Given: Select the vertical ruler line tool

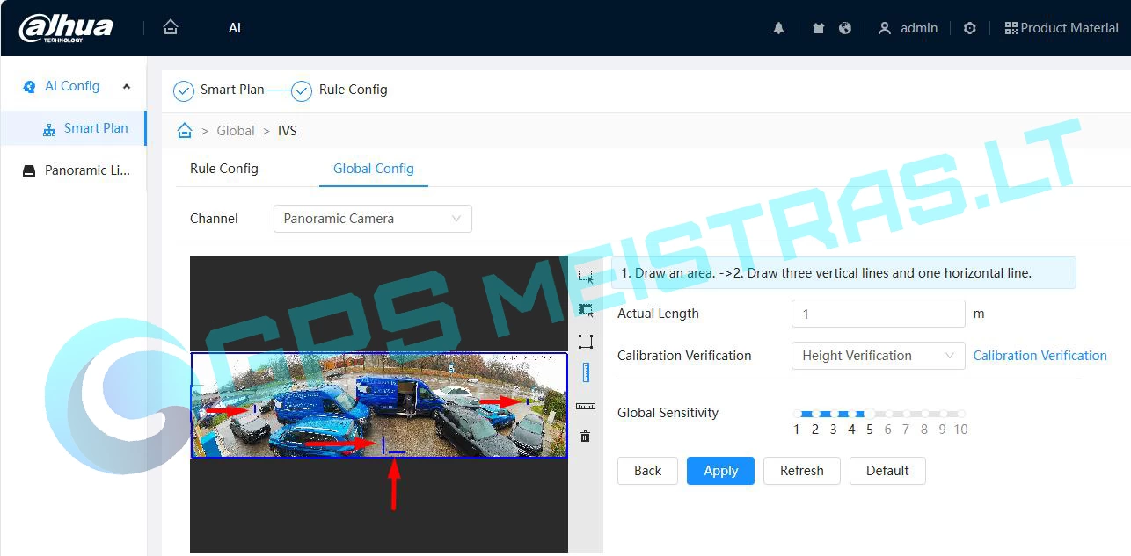Looking at the screenshot, I should (x=586, y=373).
